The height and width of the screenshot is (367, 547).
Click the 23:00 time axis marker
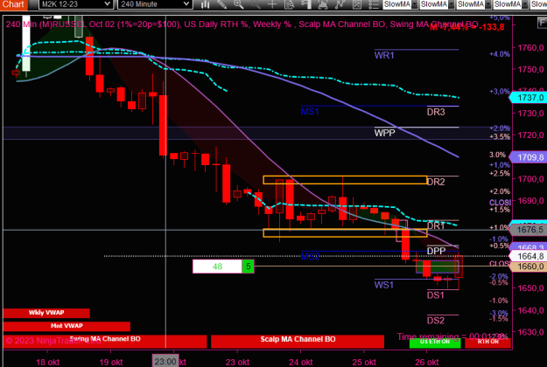[165, 362]
